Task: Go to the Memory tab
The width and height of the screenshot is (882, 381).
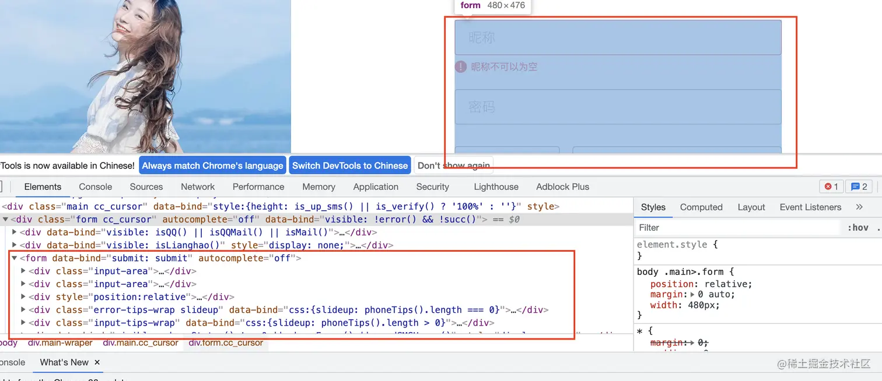Action: click(318, 187)
